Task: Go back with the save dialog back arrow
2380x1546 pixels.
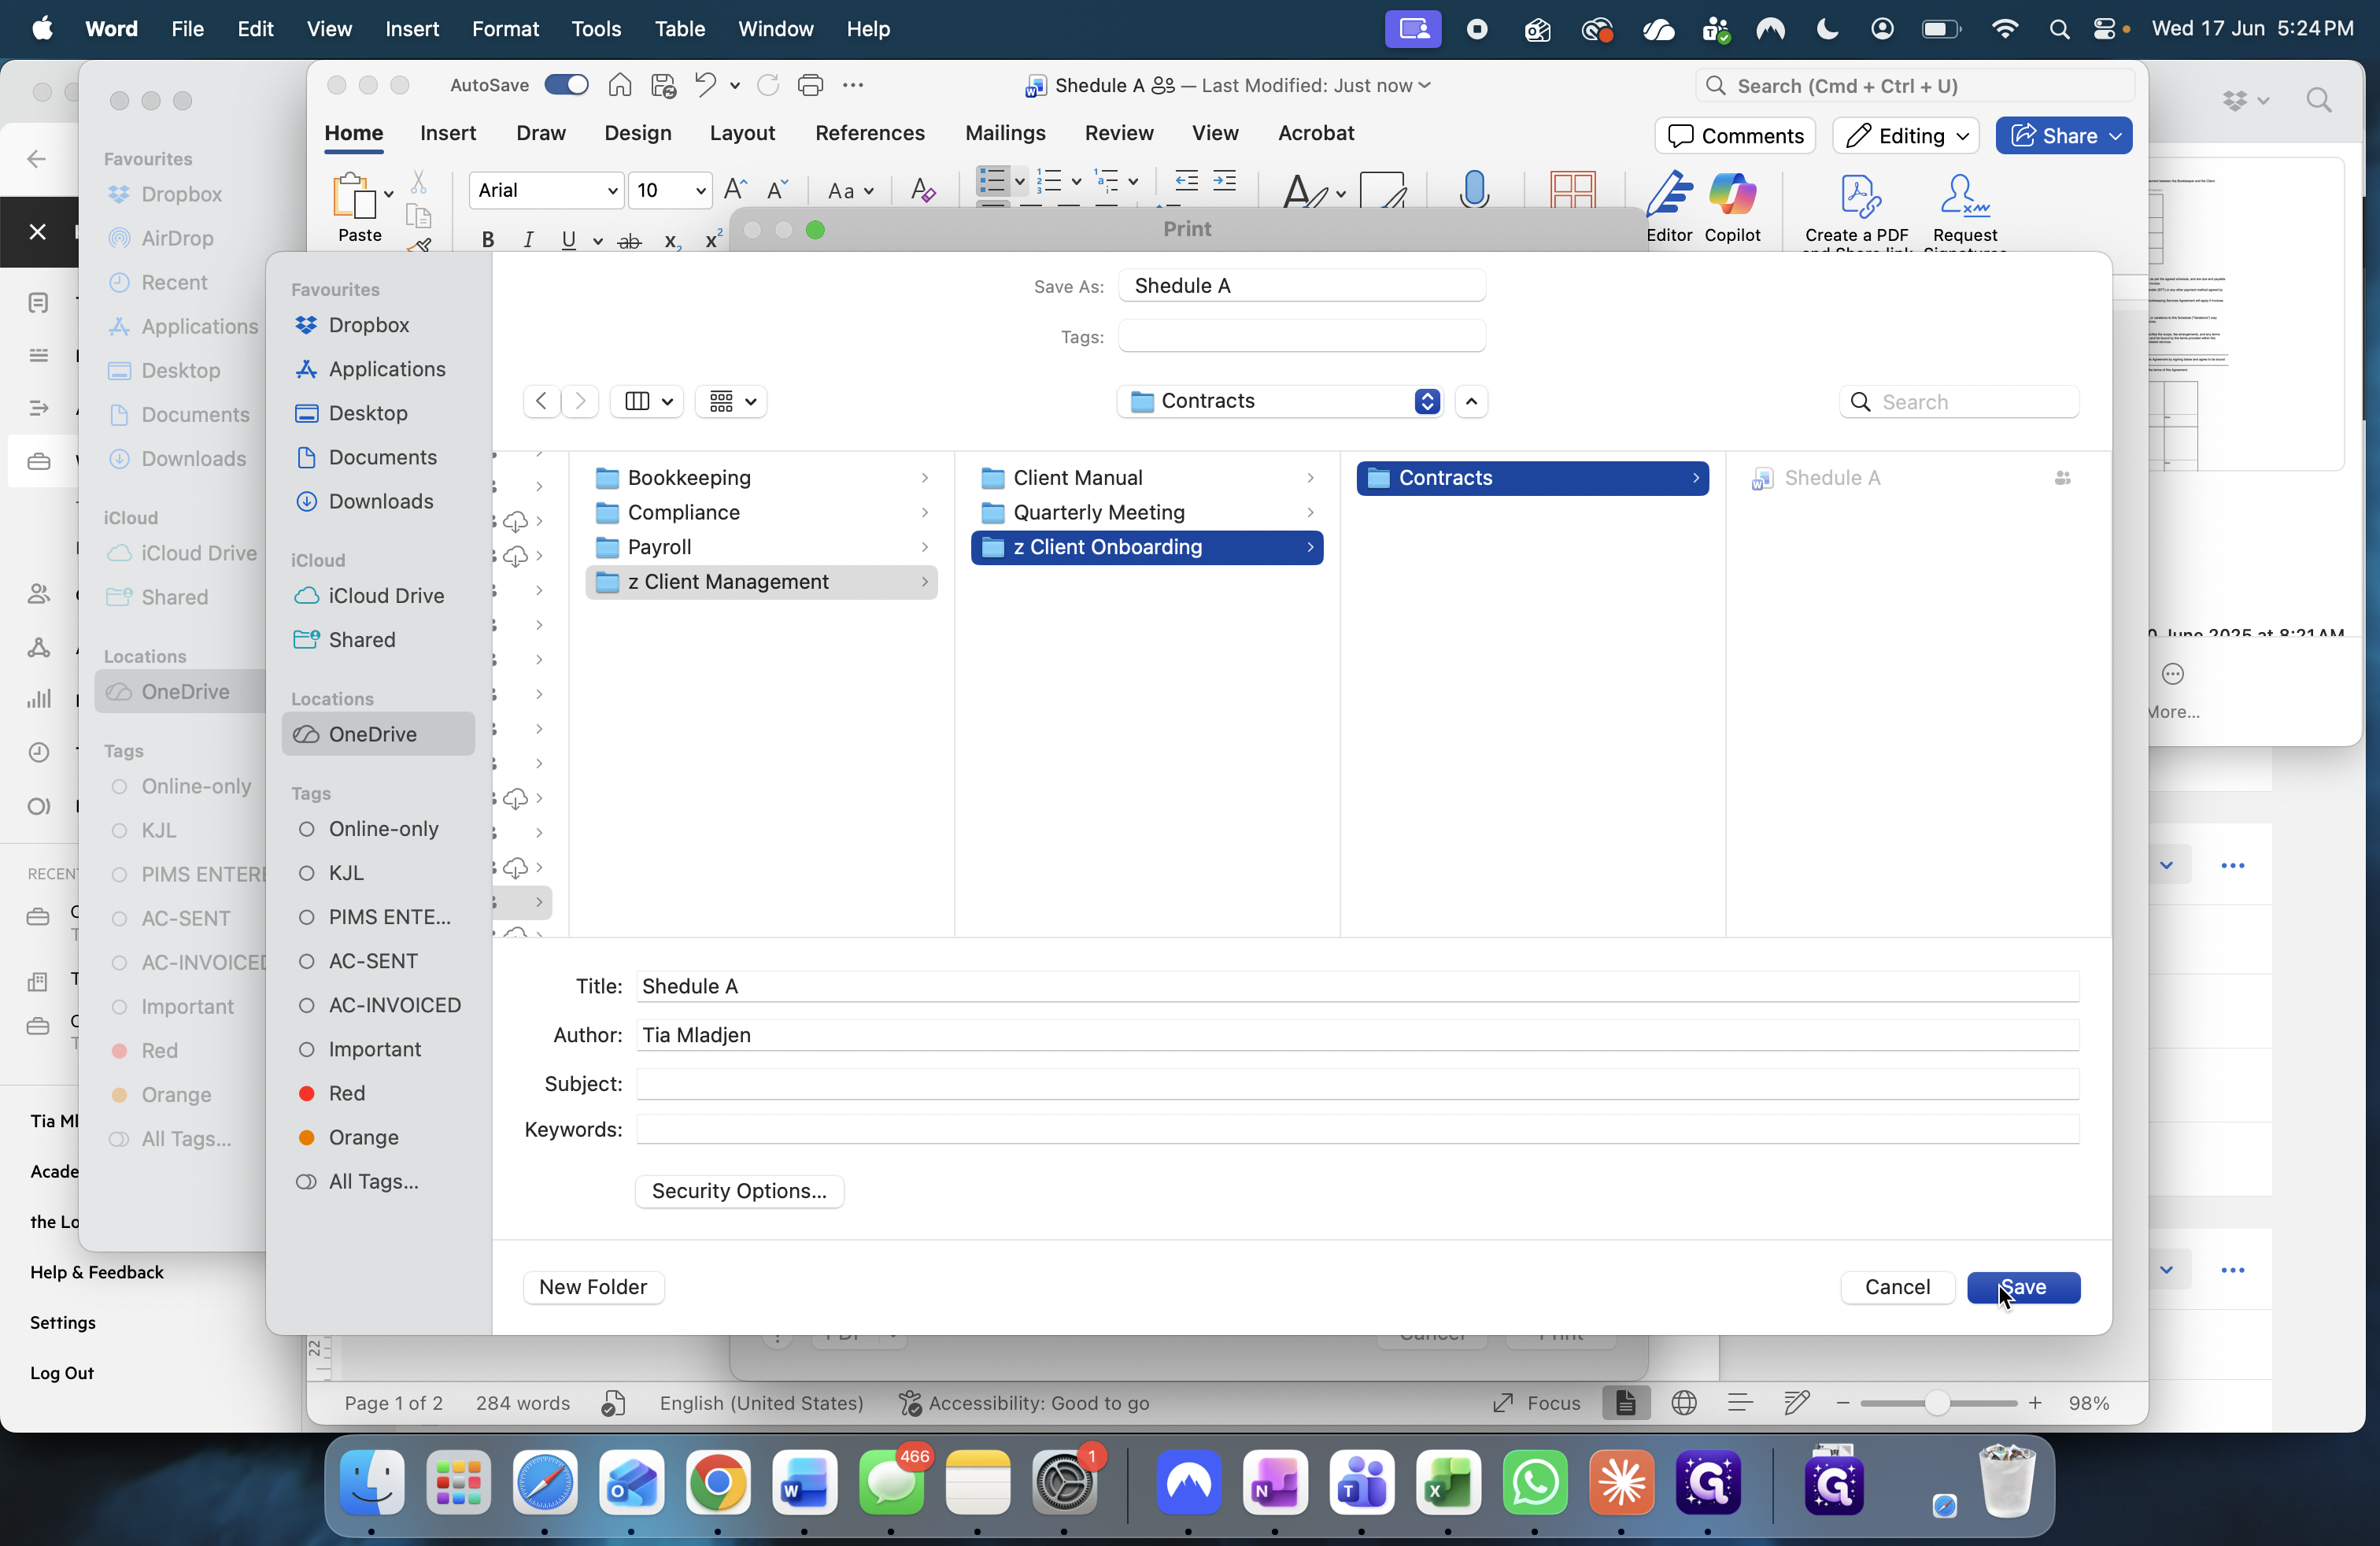Action: pyautogui.click(x=541, y=401)
